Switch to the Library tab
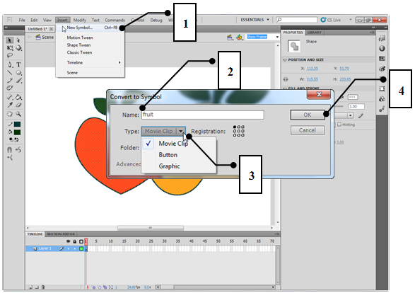Image resolution: width=415 pixels, height=293 pixels. 315,33
